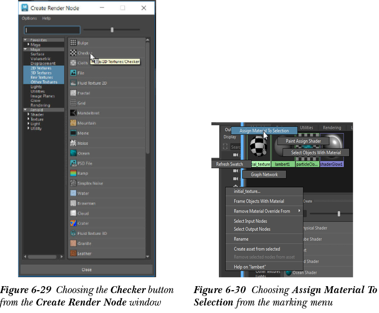
Task: Select the Simplex Noise texture icon
Action: tap(73, 183)
